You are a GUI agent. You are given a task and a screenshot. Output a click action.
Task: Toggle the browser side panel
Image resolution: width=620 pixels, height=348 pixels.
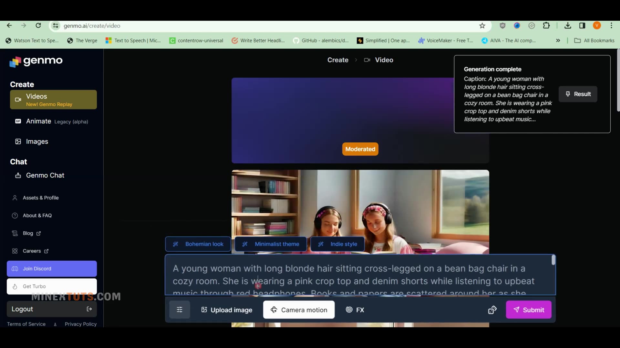point(583,25)
